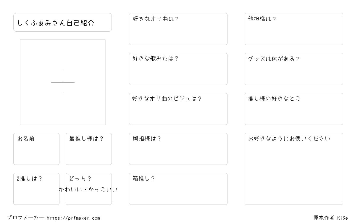Click the 2推しは？ answer box
The height and width of the screenshot is (222, 355).
click(36, 189)
